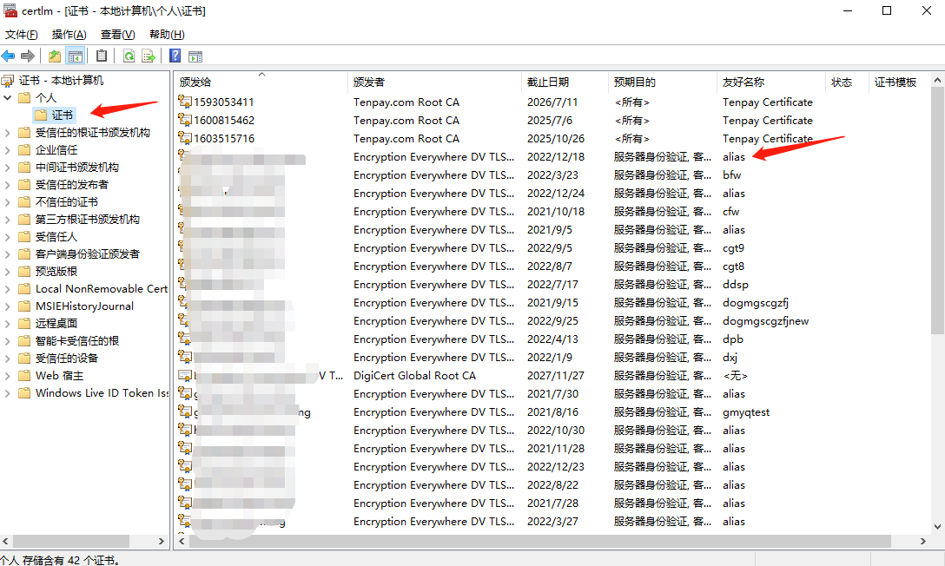Expand the 受信任的根证书颁发机构 node
Viewport: 945px width, 566px height.
7,133
